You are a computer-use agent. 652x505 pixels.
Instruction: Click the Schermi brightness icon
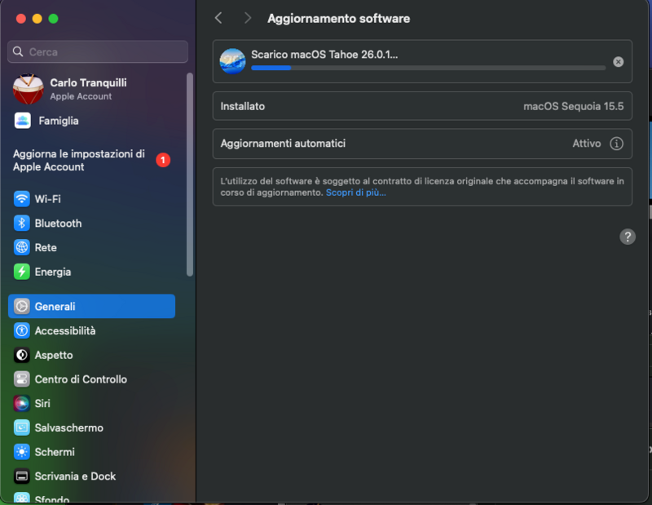pos(22,452)
